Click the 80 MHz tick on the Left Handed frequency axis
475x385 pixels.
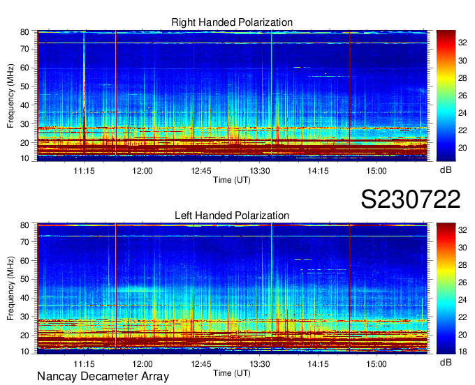(24, 225)
